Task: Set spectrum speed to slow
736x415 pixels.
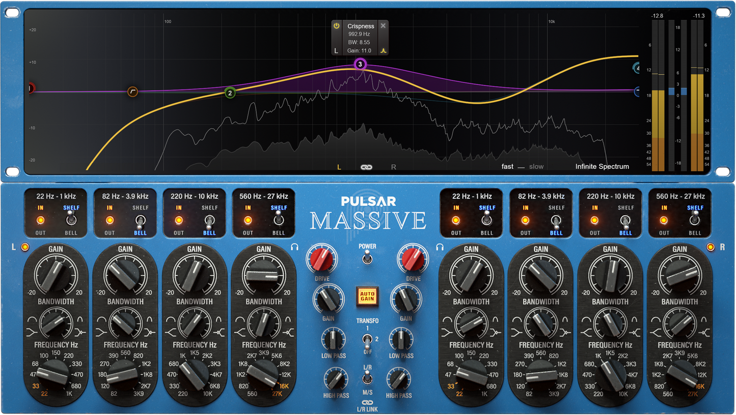Action: click(x=536, y=166)
